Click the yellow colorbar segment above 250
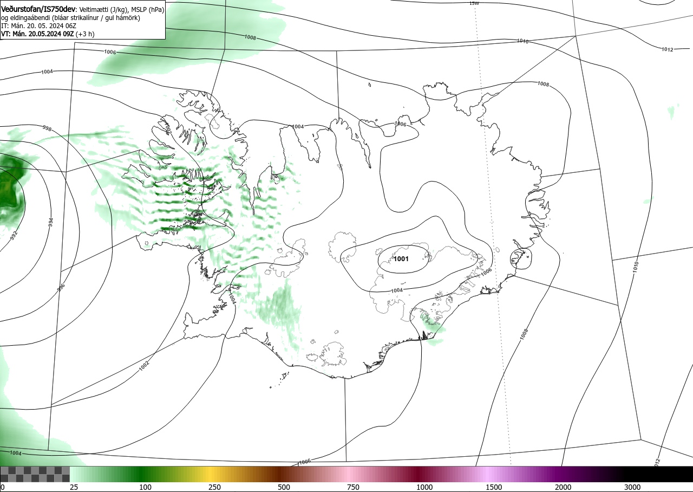Viewport: 693px width, 492px height. tap(211, 474)
